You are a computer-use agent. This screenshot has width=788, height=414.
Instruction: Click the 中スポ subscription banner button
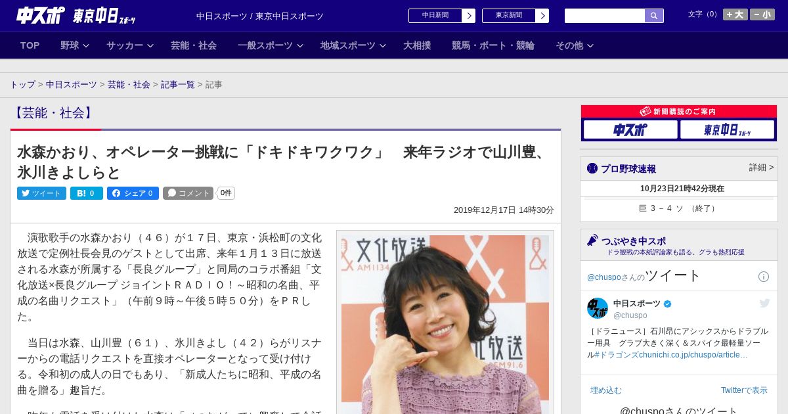click(x=630, y=129)
